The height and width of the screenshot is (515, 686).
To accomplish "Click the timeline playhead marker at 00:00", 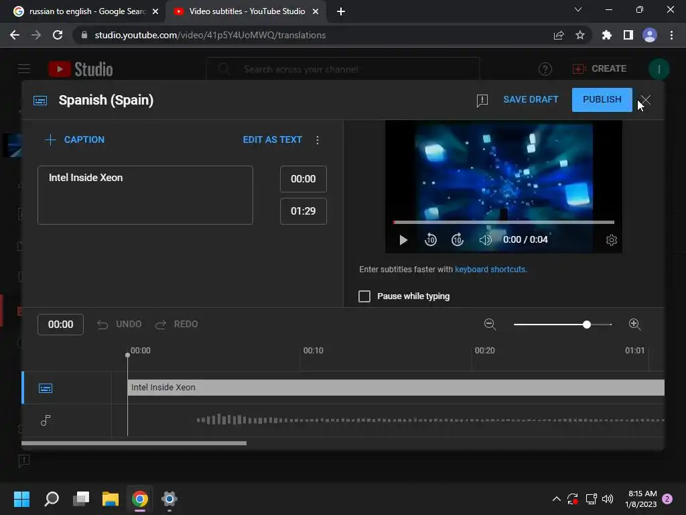I will tap(127, 355).
